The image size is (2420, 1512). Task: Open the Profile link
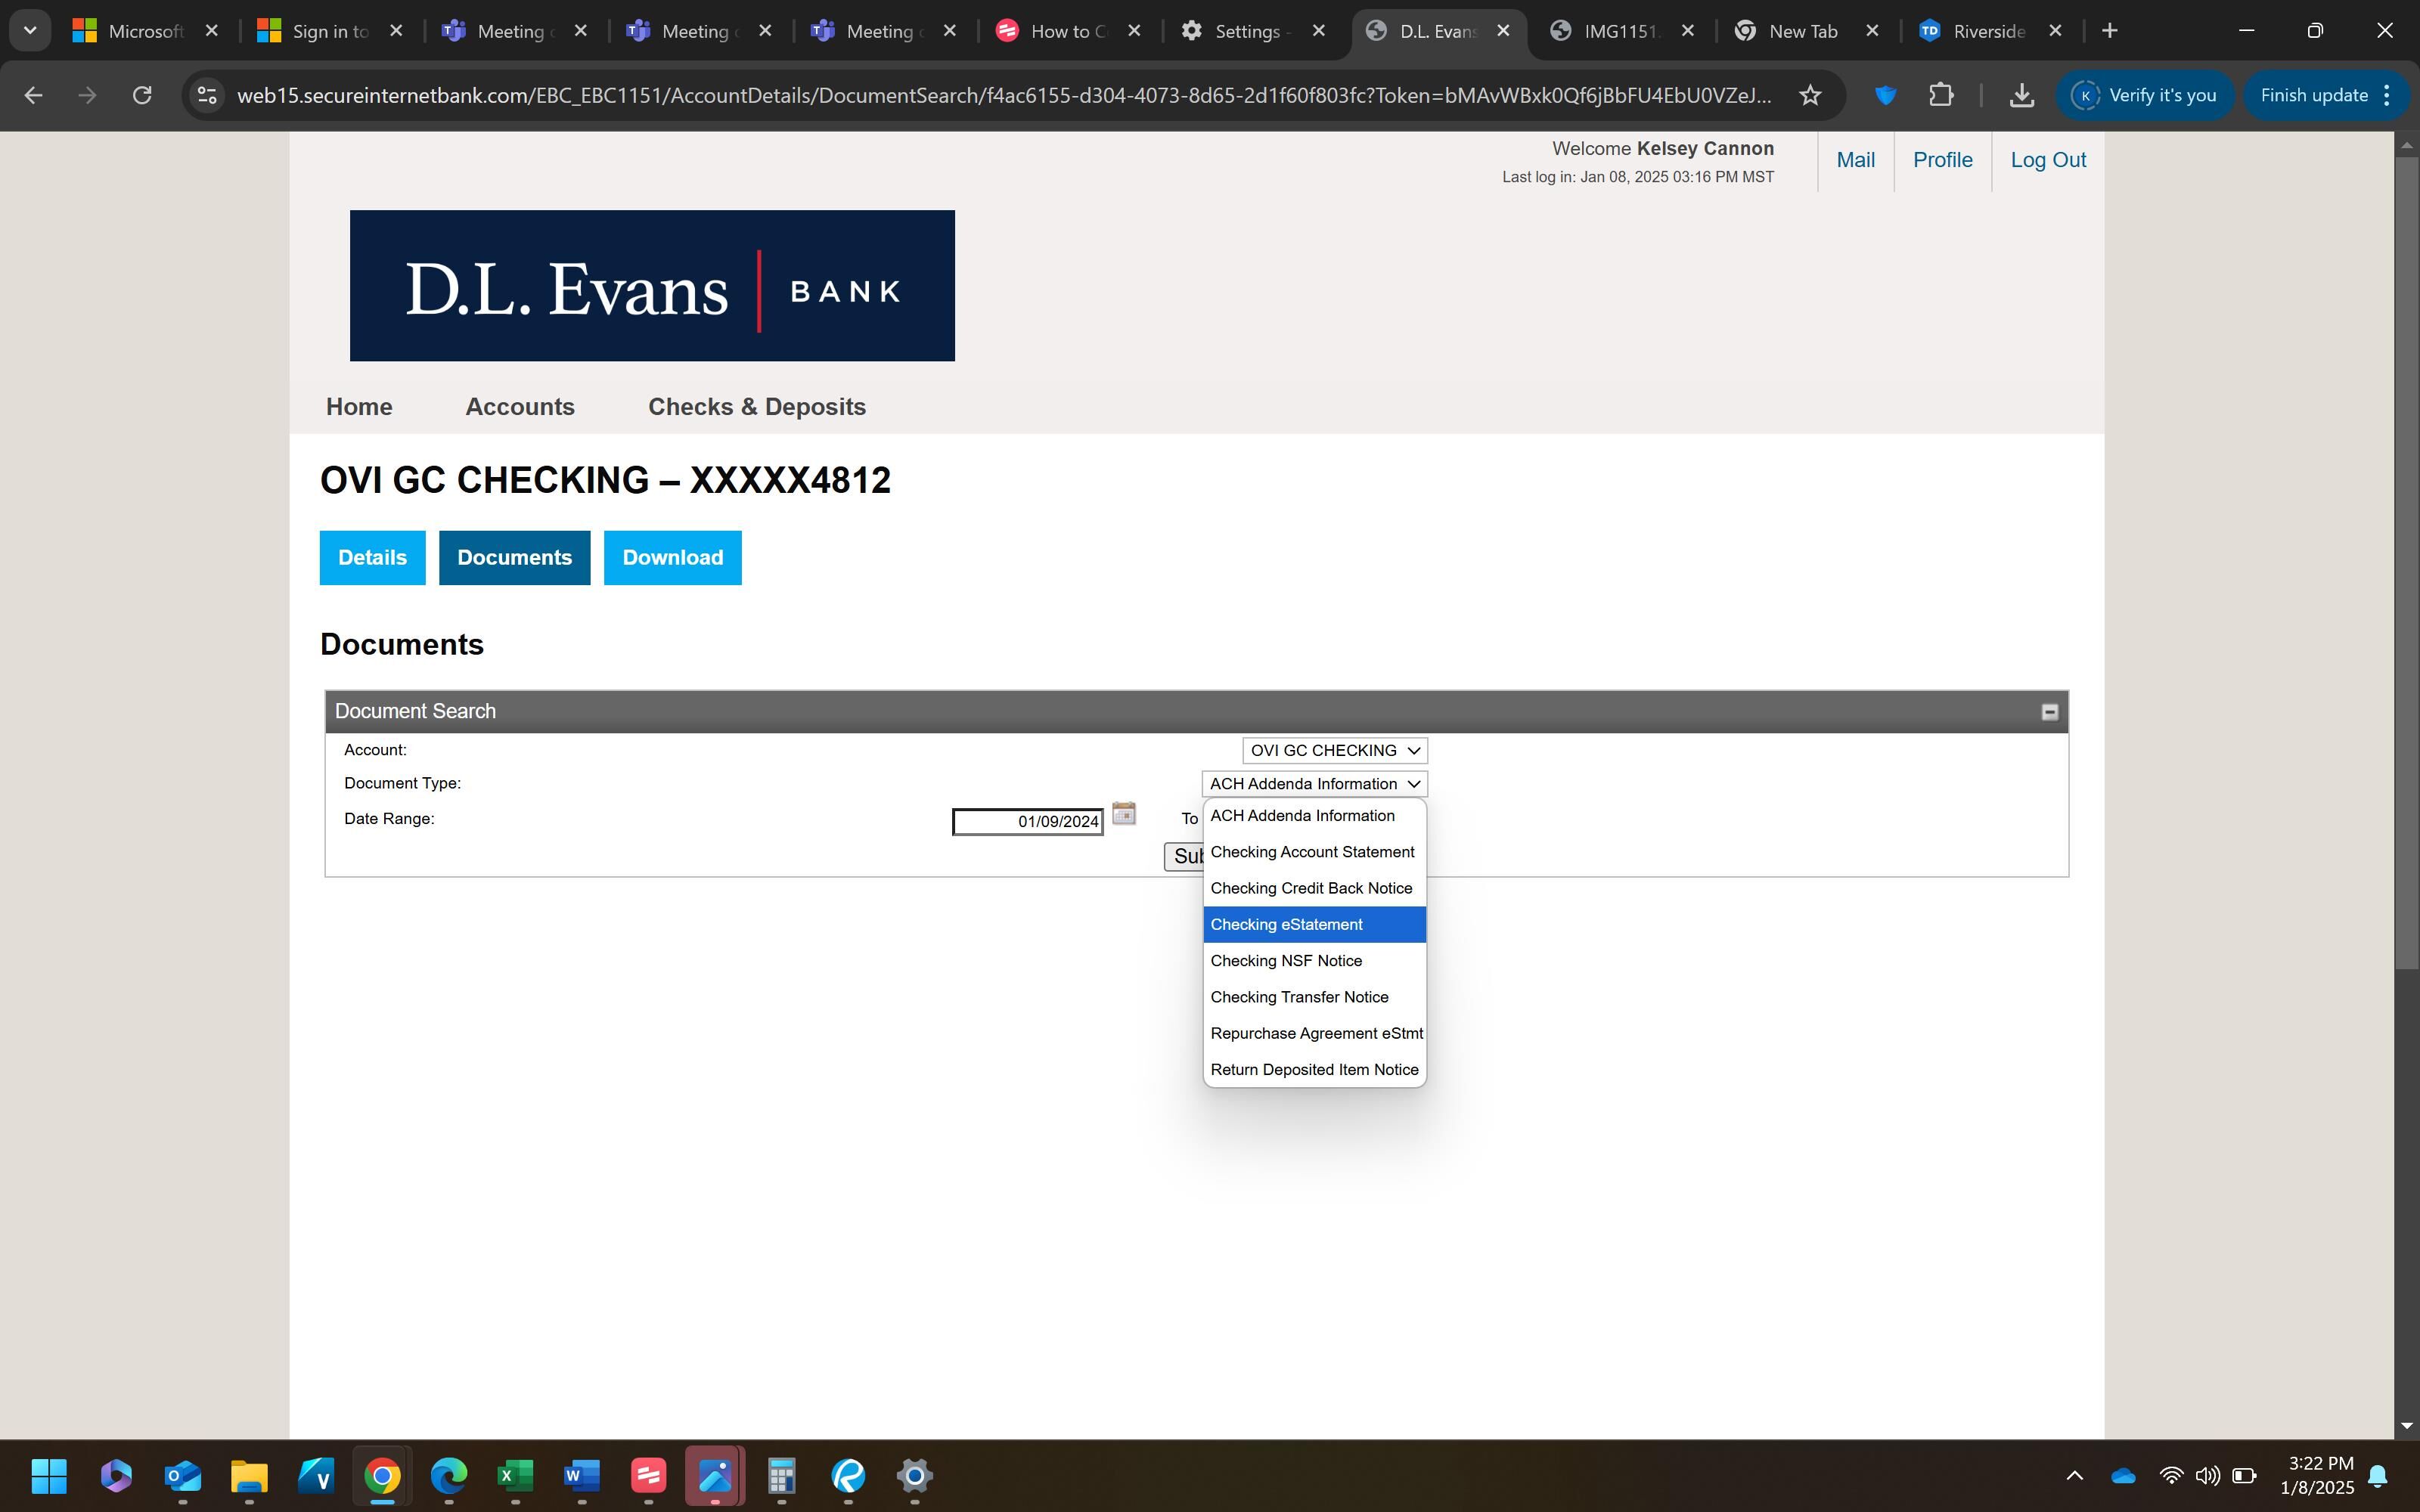(x=1942, y=160)
